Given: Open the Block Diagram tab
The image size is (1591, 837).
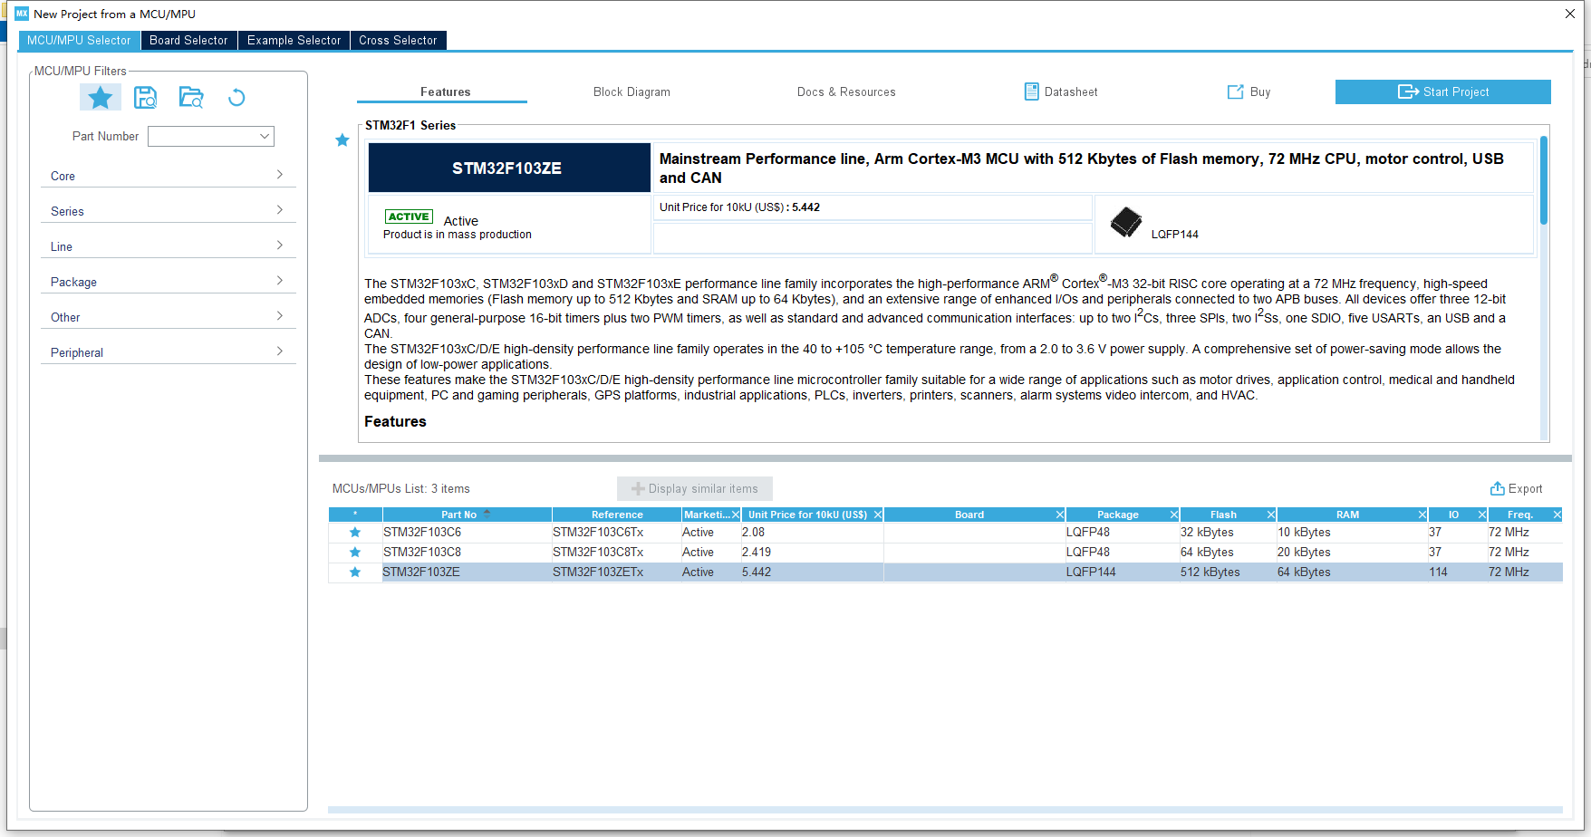Looking at the screenshot, I should coord(632,91).
